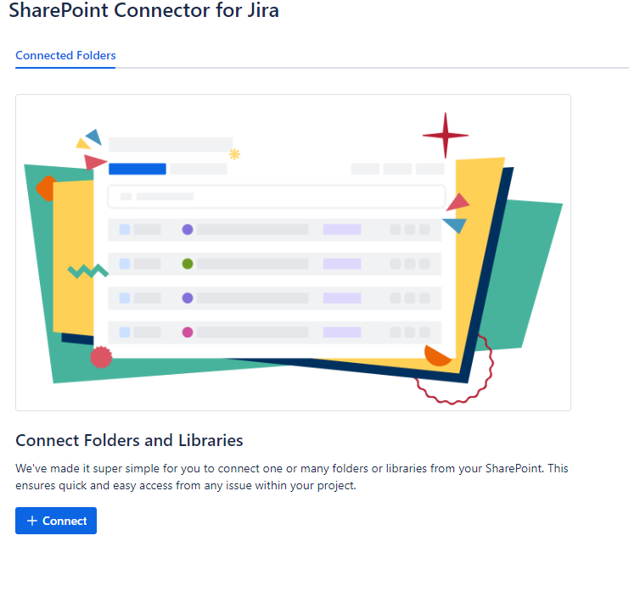629x597 pixels.
Task: Select the pink dot in last illustration row
Action: pos(188,332)
